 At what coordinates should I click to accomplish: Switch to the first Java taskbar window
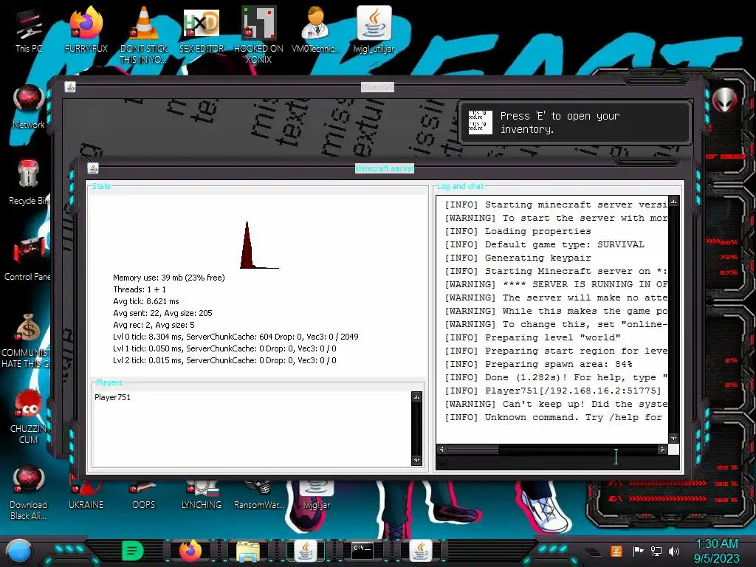point(306,551)
